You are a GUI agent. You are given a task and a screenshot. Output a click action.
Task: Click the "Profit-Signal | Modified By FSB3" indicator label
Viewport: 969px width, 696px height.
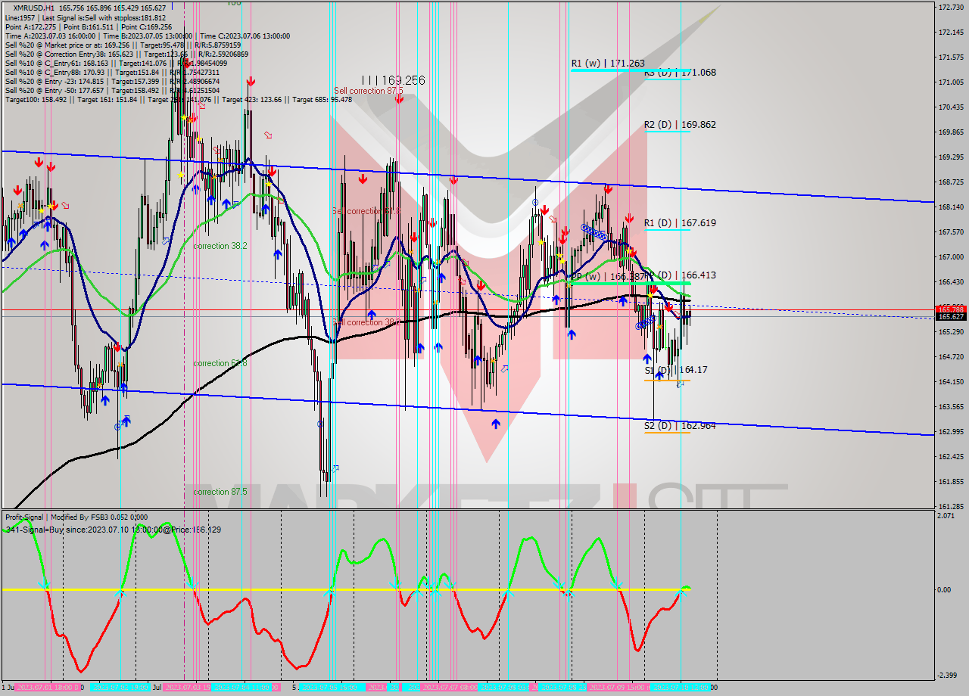click(x=76, y=517)
